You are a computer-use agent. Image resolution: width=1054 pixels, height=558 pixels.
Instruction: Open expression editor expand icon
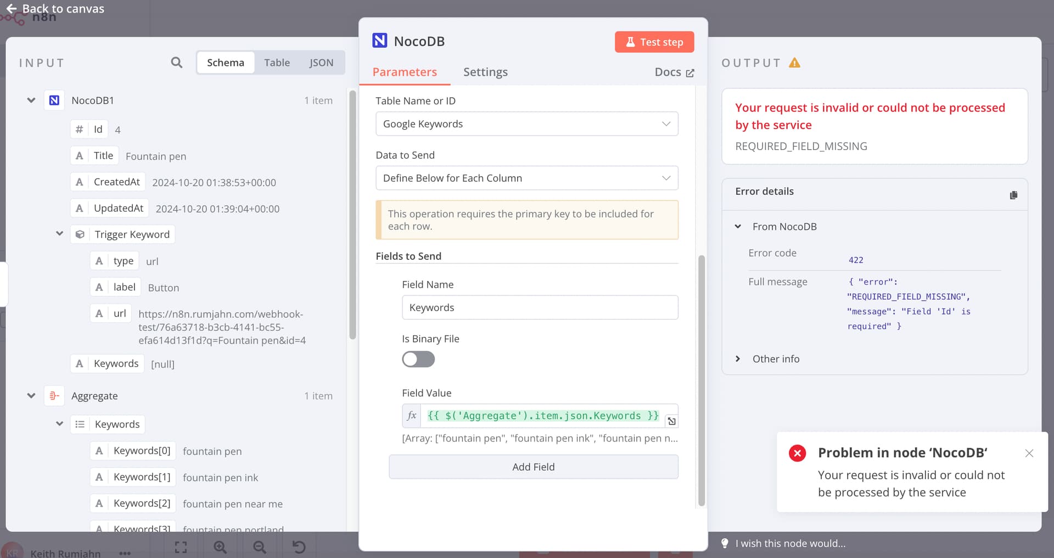(x=671, y=421)
